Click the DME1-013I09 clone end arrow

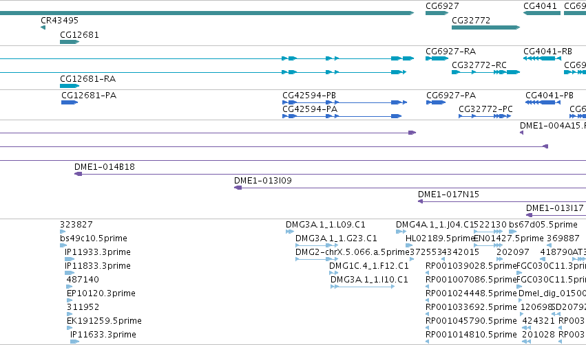[238, 188]
